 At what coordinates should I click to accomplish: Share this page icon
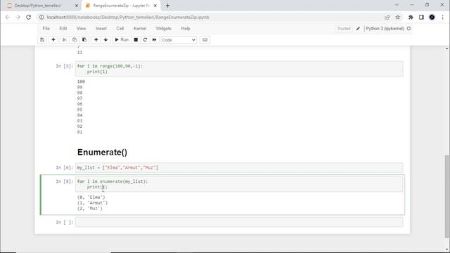coord(387,17)
